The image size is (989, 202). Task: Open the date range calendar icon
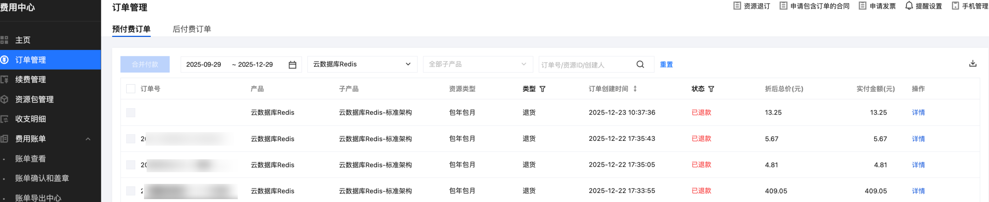(x=292, y=65)
